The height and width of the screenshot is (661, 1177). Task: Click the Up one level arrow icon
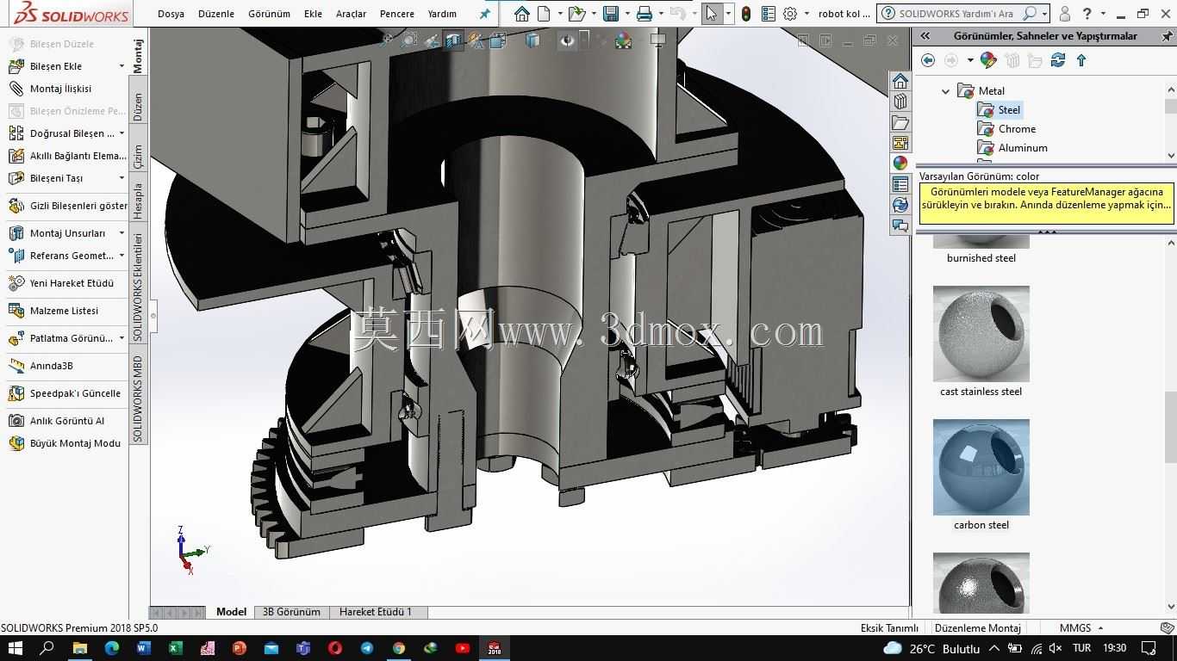1081,60
